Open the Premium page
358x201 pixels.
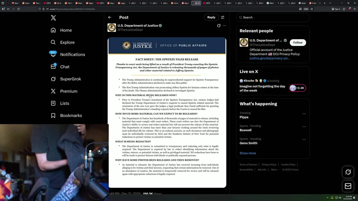pyautogui.click(x=64, y=91)
